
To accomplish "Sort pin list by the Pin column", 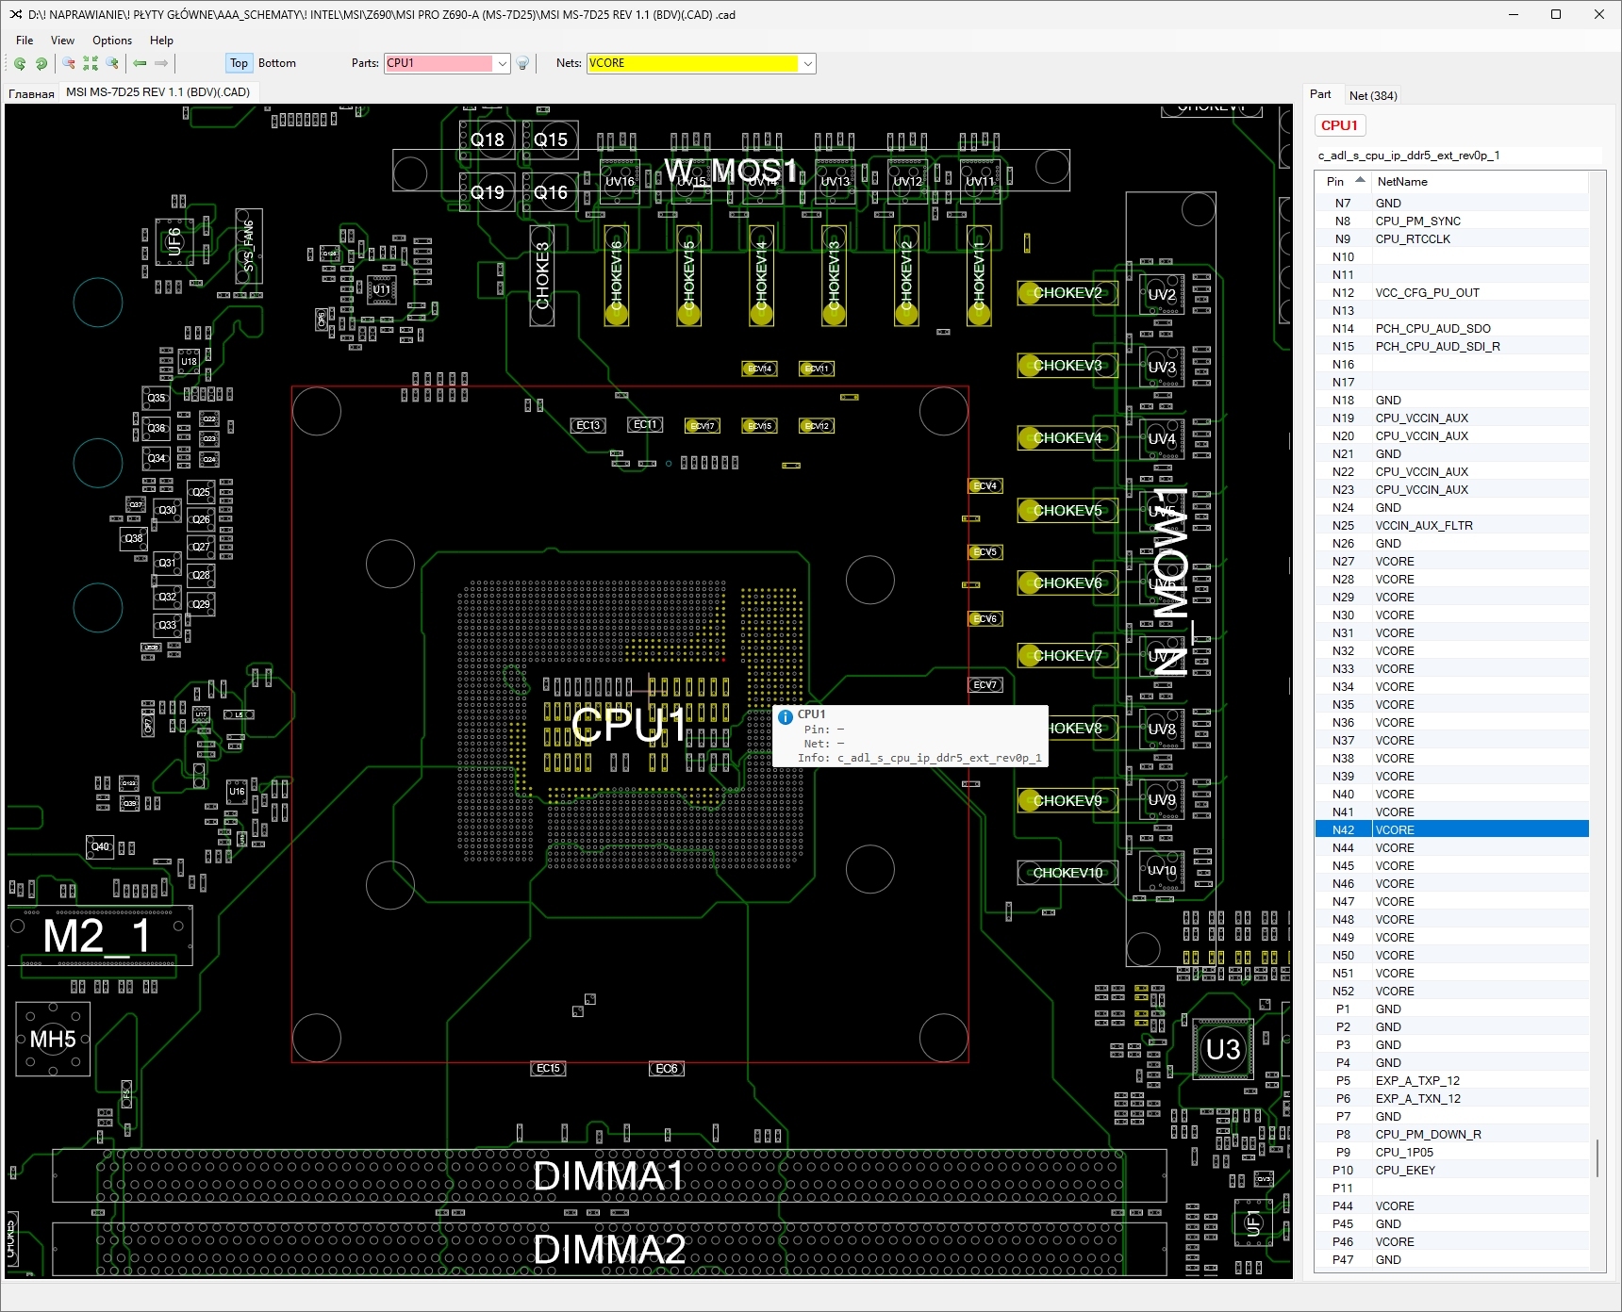I will coord(1335,181).
